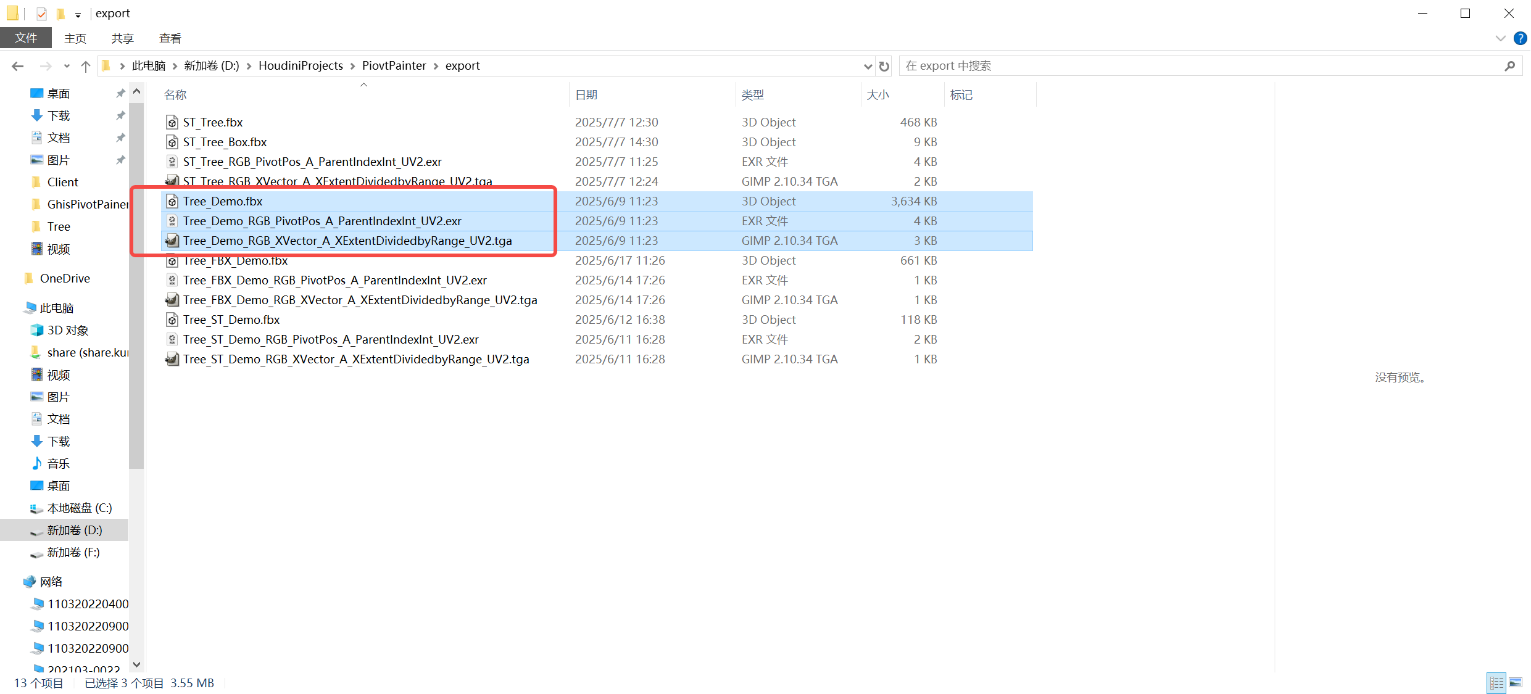Switch to details view icon in status bar
This screenshot has width=1531, height=694.
tap(1496, 682)
